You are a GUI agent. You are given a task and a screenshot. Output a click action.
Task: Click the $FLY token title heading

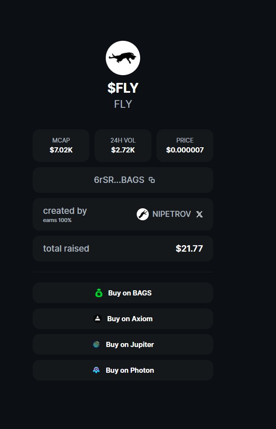coord(123,88)
